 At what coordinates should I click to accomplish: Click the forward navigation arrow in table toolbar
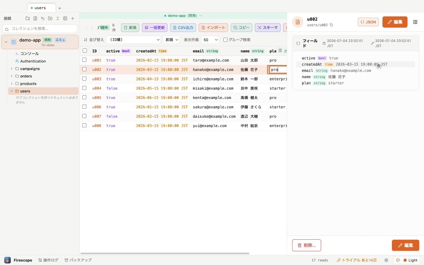point(92,27)
